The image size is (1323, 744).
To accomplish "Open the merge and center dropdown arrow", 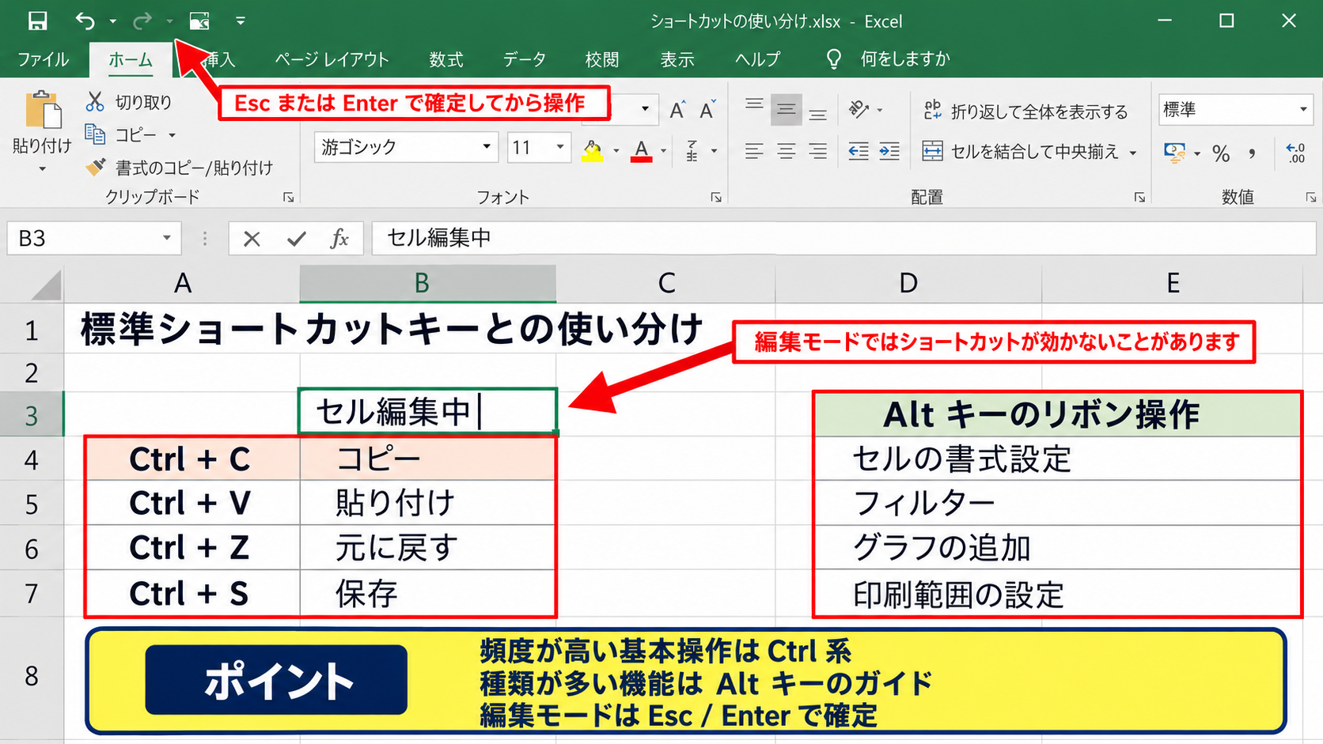I will point(1133,152).
